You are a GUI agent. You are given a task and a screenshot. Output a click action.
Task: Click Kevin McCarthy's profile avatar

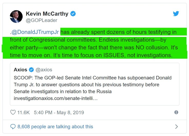[16, 17]
